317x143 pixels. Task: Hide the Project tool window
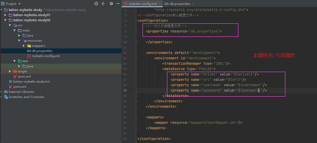coord(118,4)
